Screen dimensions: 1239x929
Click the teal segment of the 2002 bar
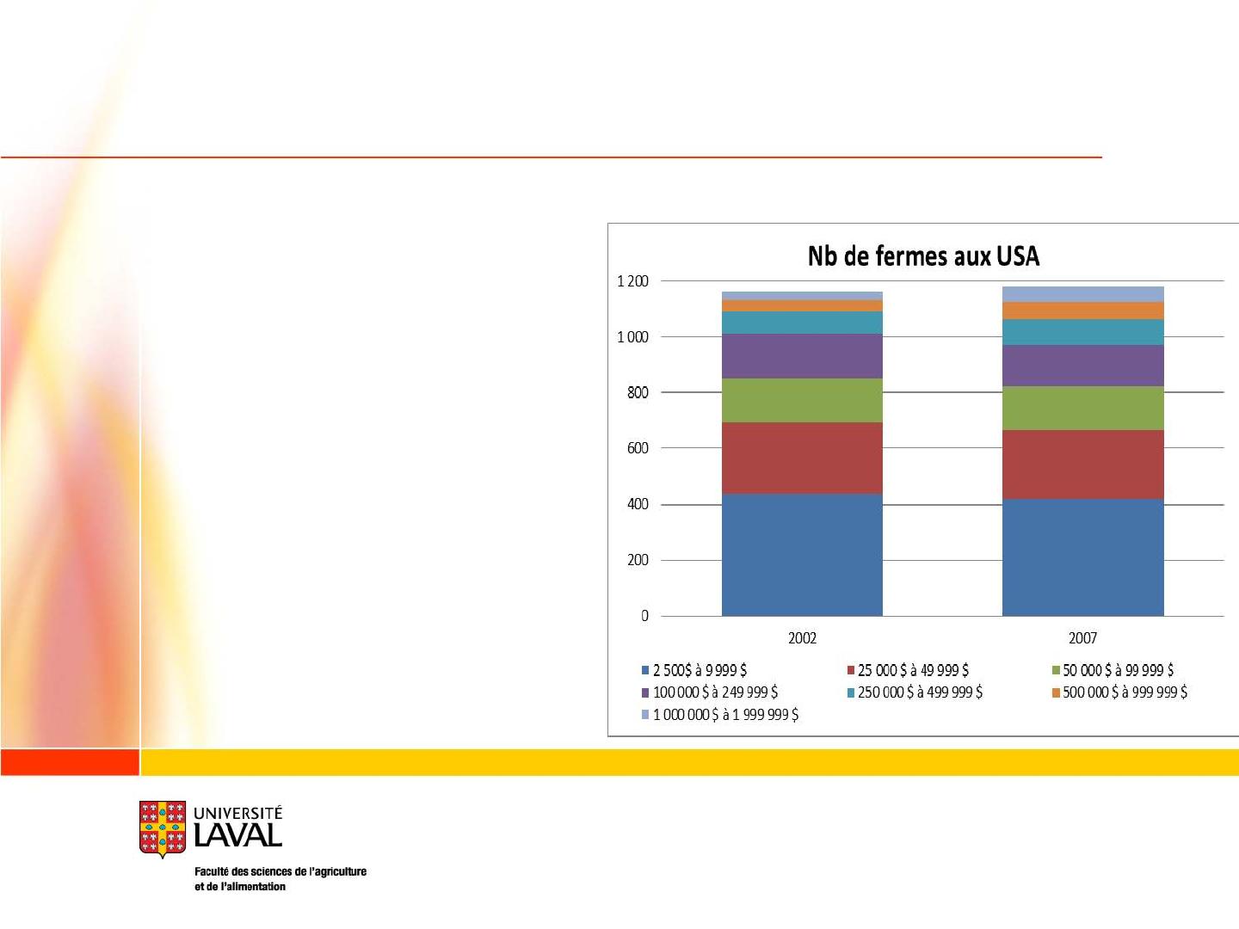click(x=802, y=323)
